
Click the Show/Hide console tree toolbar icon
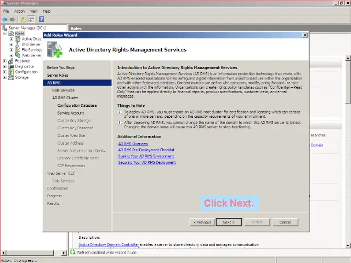click(31, 20)
